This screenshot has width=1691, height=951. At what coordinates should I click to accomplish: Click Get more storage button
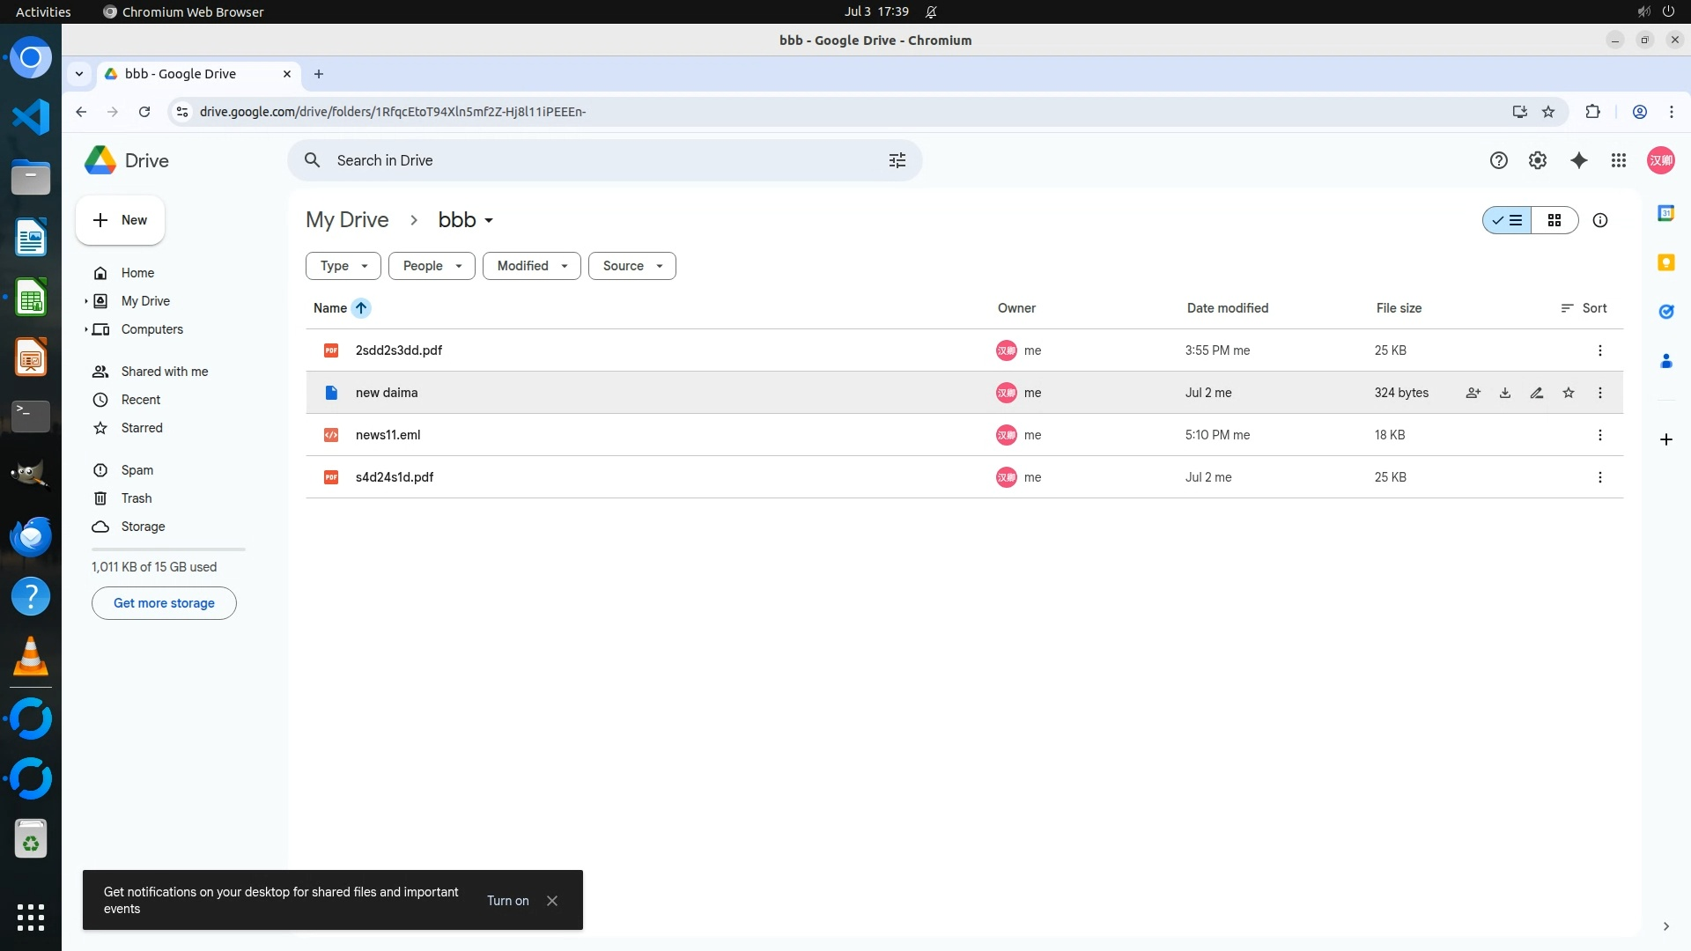pyautogui.click(x=164, y=603)
